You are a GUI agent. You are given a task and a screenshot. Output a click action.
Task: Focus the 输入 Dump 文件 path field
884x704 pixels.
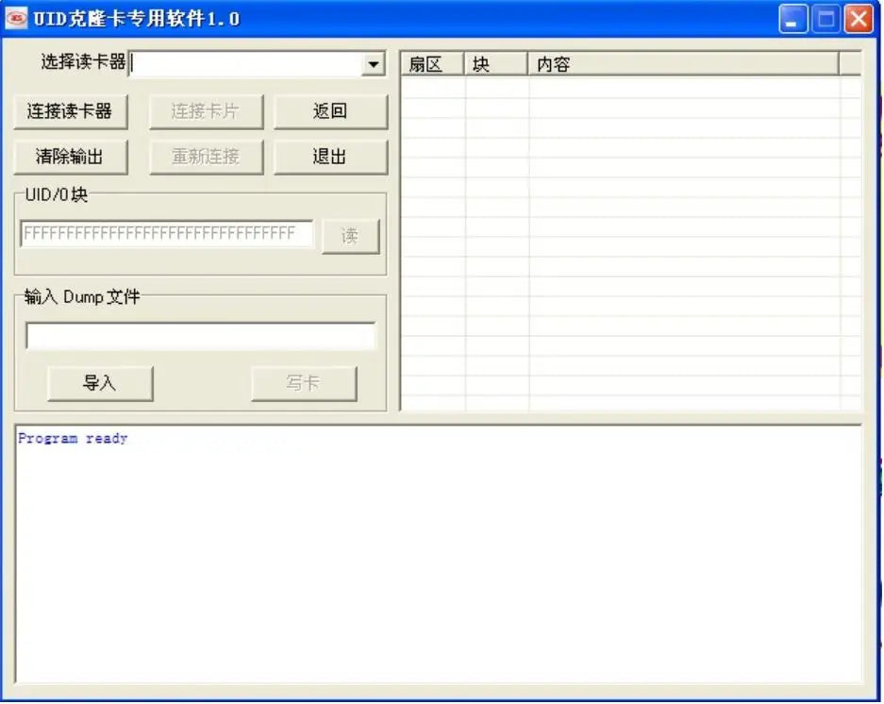(201, 336)
